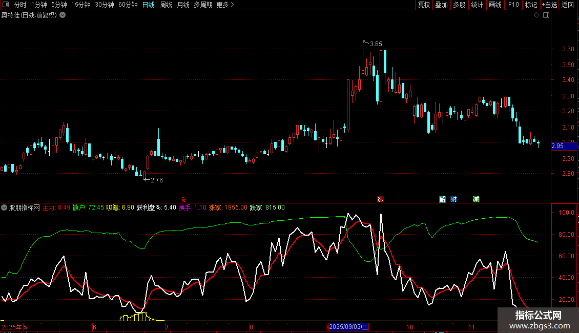This screenshot has height=333, width=579.
Task: Click the 标记 mark button
Action: [x=531, y=5]
